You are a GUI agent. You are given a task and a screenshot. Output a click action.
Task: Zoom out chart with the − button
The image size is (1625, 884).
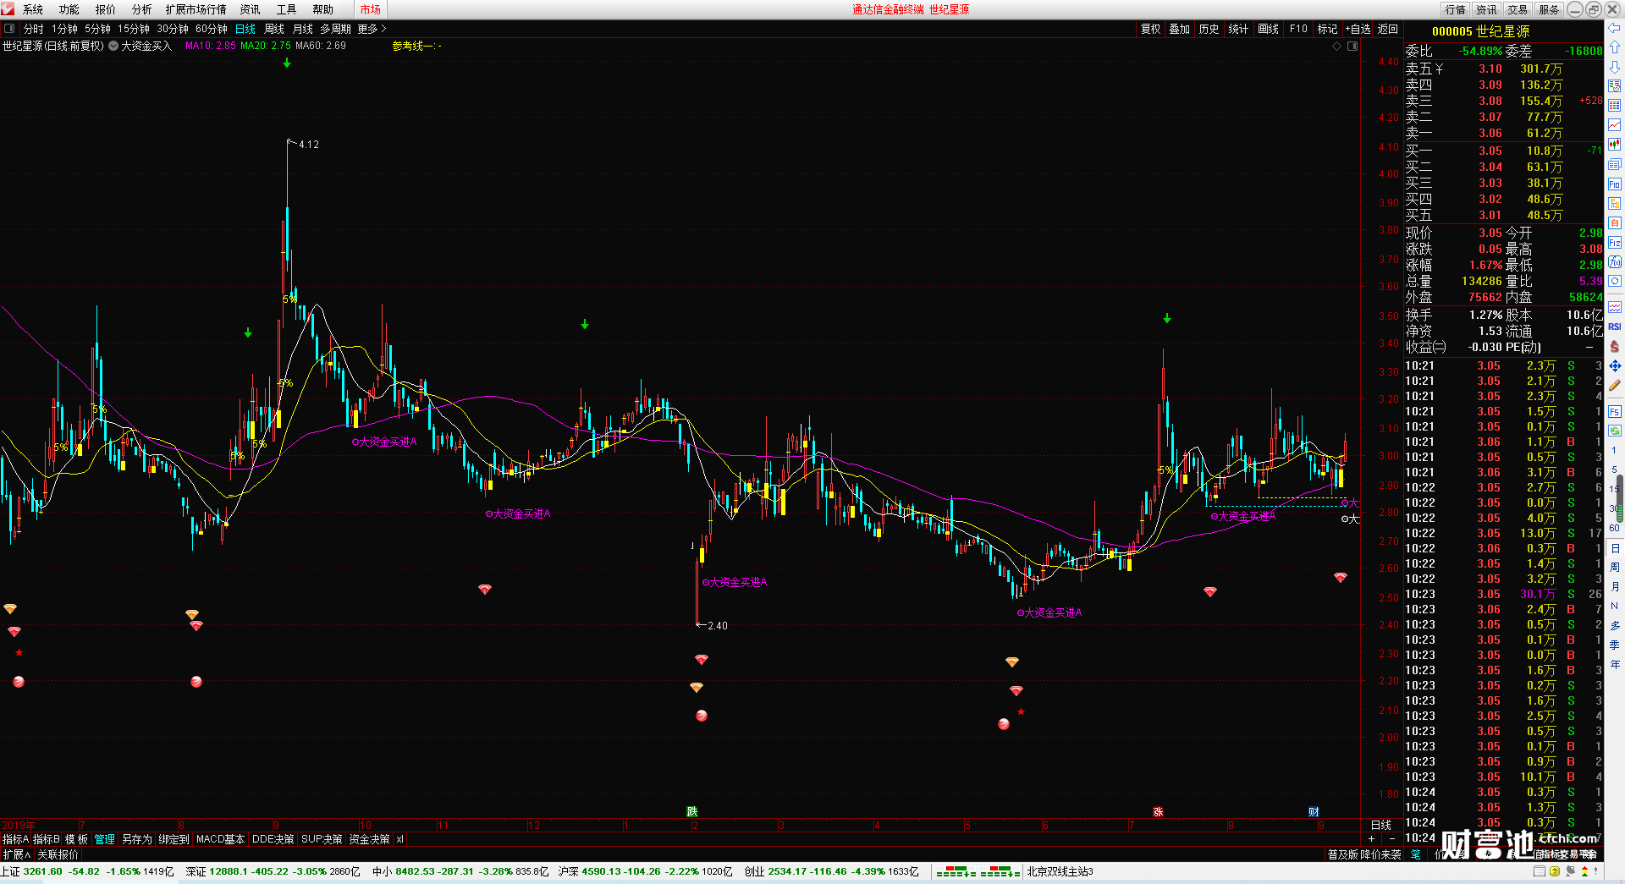point(1392,839)
